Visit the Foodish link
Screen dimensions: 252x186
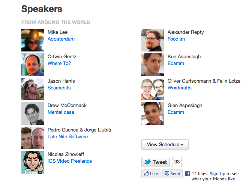click(x=176, y=39)
